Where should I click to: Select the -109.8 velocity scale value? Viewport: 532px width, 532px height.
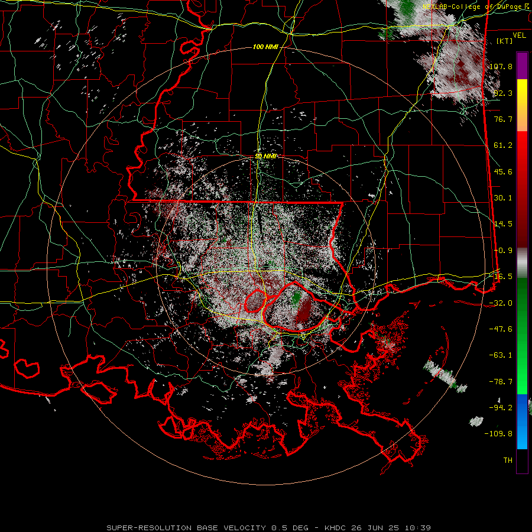point(499,434)
